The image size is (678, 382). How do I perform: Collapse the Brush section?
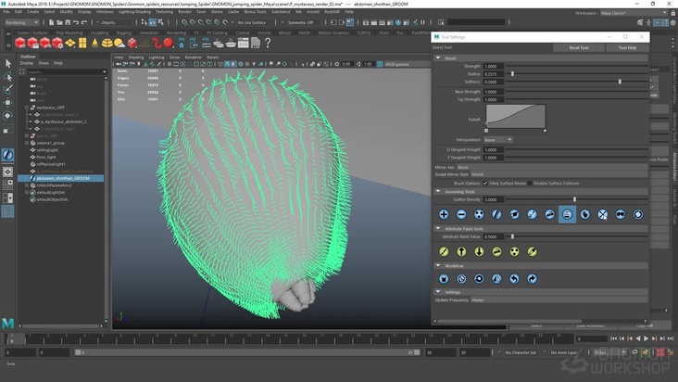(438, 58)
